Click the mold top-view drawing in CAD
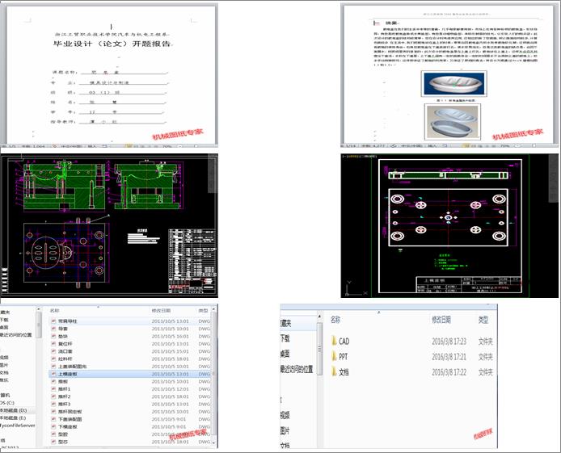The width and height of the screenshot is (561, 453). [x=65, y=253]
